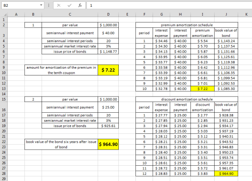
Task: Select discount amortization cell $ 3.83
Action: pos(202,174)
